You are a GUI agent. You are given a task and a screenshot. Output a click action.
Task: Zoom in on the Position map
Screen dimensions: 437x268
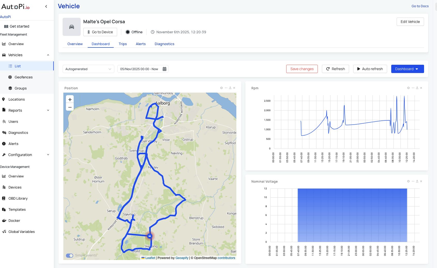click(70, 99)
